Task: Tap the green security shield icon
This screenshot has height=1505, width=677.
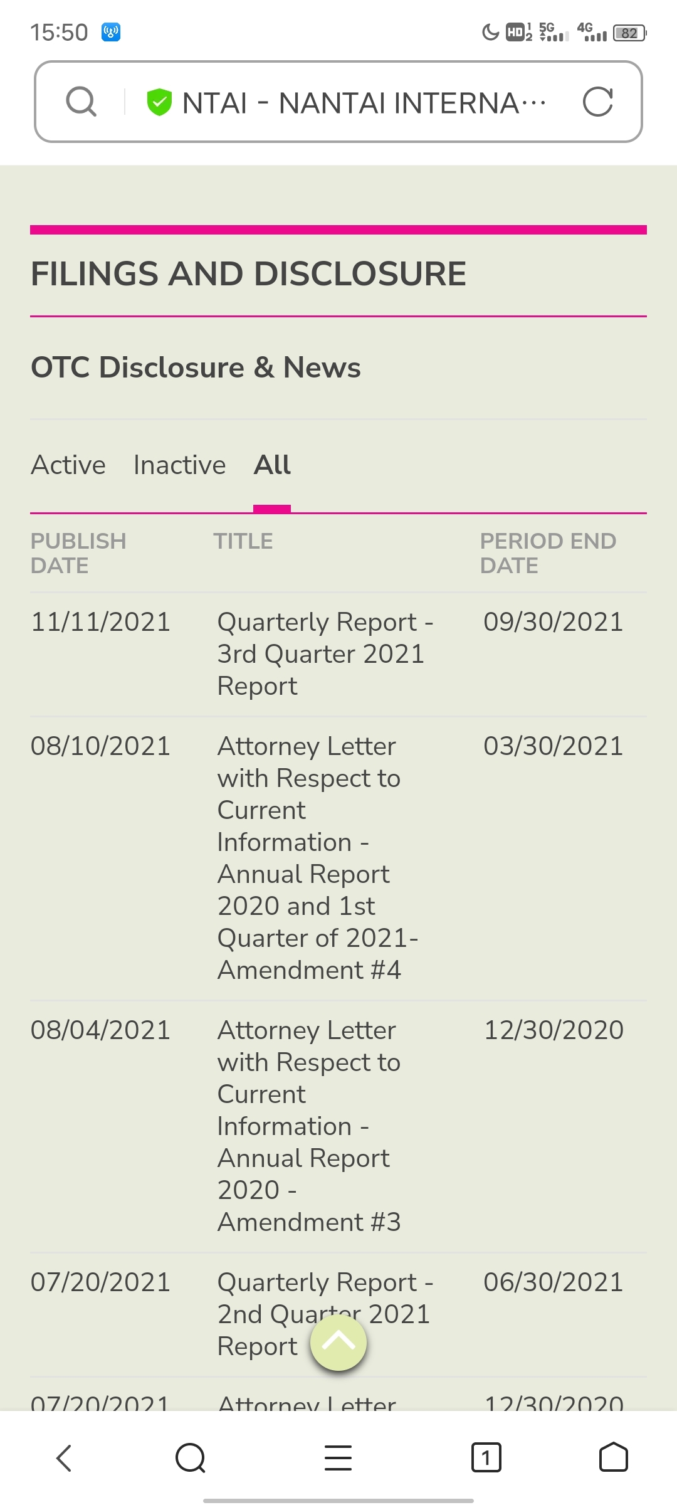Action: (159, 102)
